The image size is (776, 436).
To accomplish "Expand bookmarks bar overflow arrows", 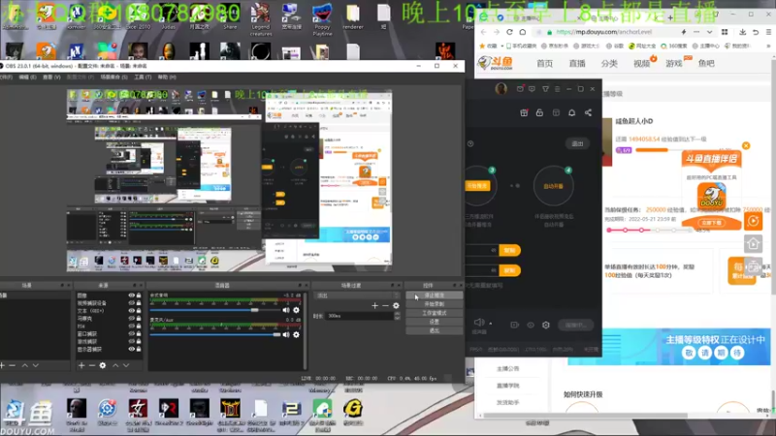I will [x=767, y=46].
